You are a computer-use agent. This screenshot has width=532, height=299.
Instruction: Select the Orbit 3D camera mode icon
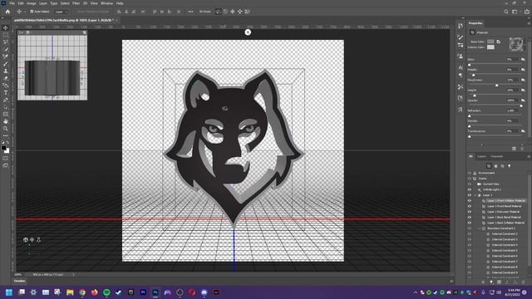click(x=218, y=12)
